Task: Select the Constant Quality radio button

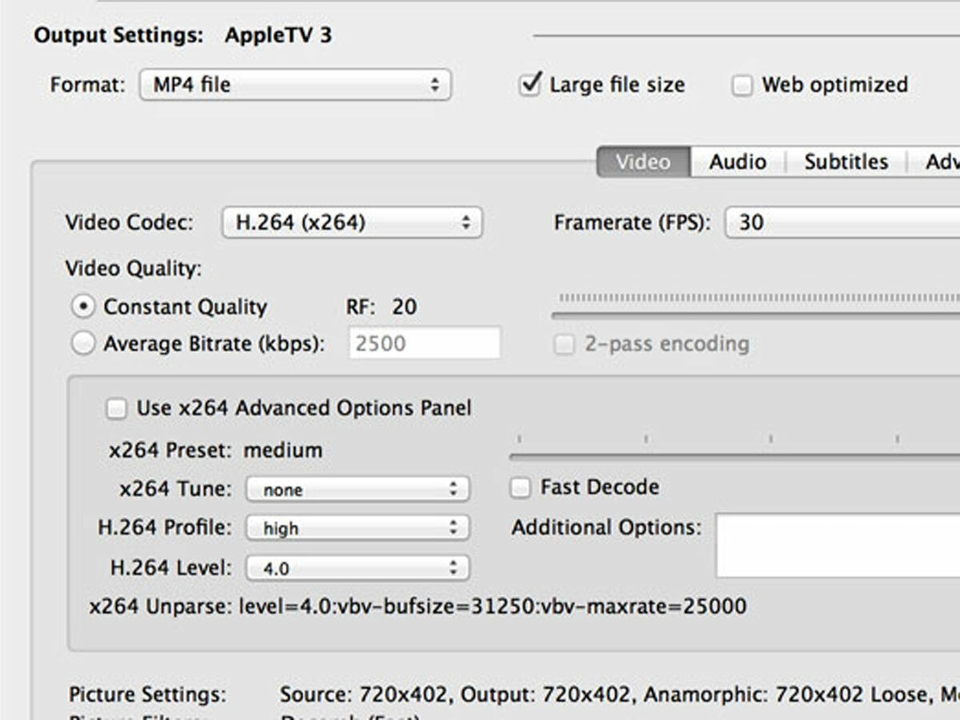Action: click(82, 307)
